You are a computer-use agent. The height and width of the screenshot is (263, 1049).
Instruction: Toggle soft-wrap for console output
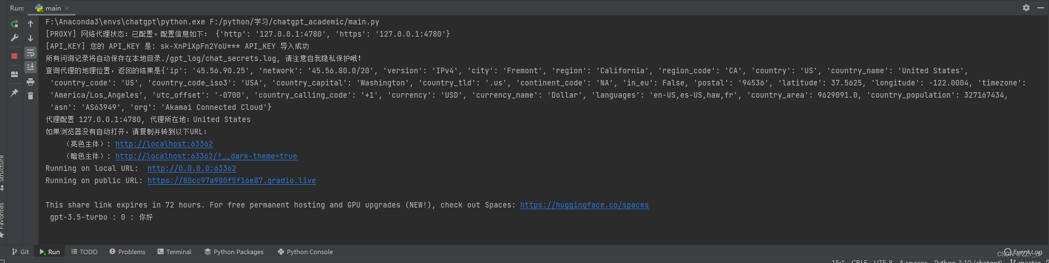point(31,53)
